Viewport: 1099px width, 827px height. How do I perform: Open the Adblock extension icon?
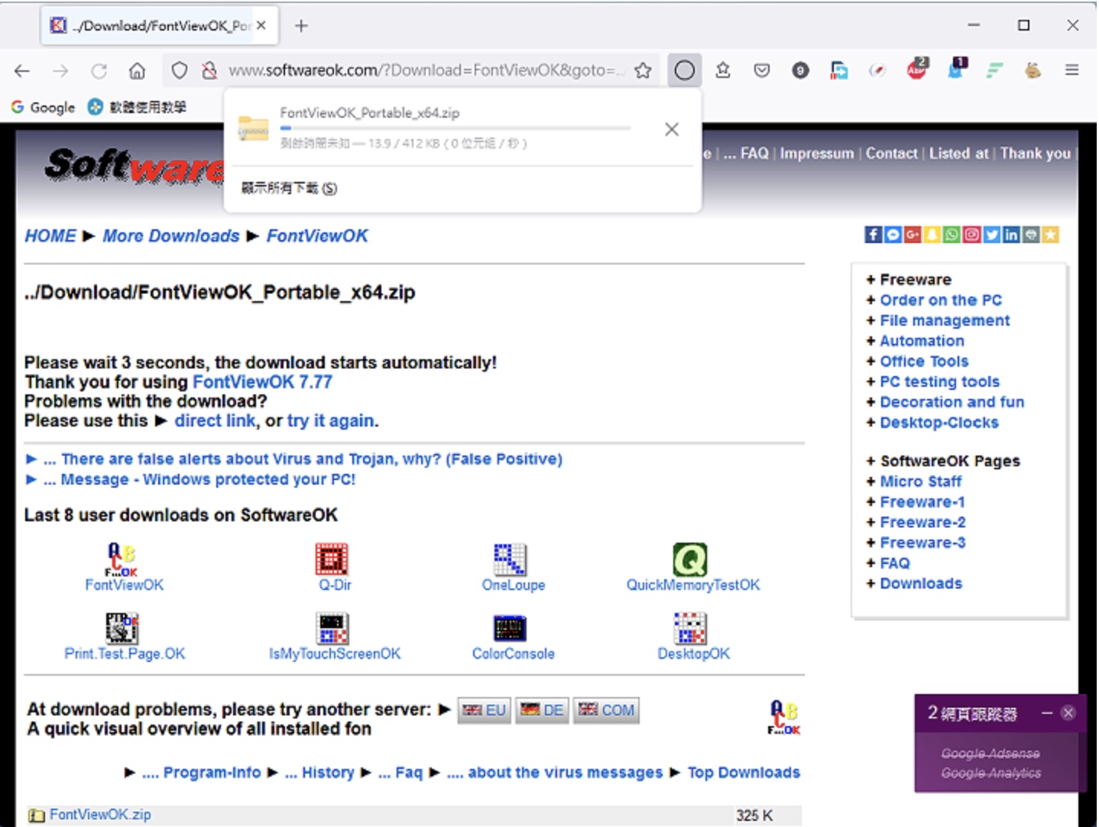(x=917, y=69)
